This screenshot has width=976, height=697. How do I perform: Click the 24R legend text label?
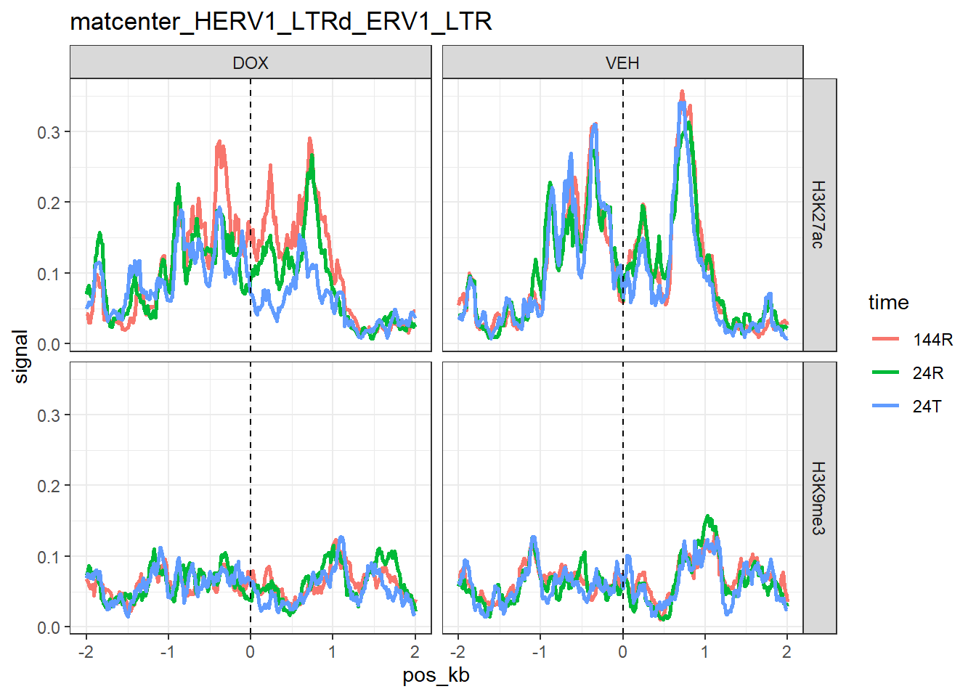coord(927,372)
